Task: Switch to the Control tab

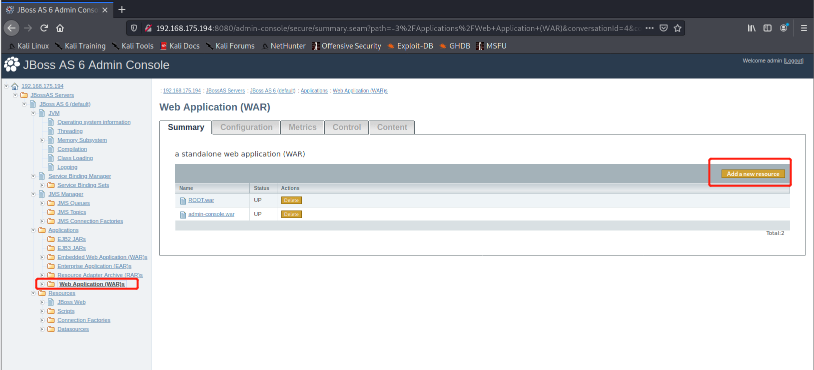Action: pos(347,127)
